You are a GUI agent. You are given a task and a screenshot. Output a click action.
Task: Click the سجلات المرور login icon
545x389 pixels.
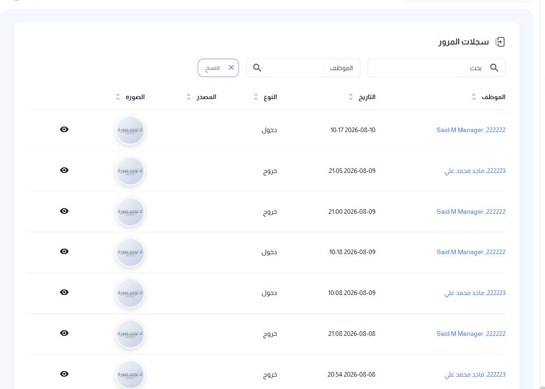tap(500, 42)
